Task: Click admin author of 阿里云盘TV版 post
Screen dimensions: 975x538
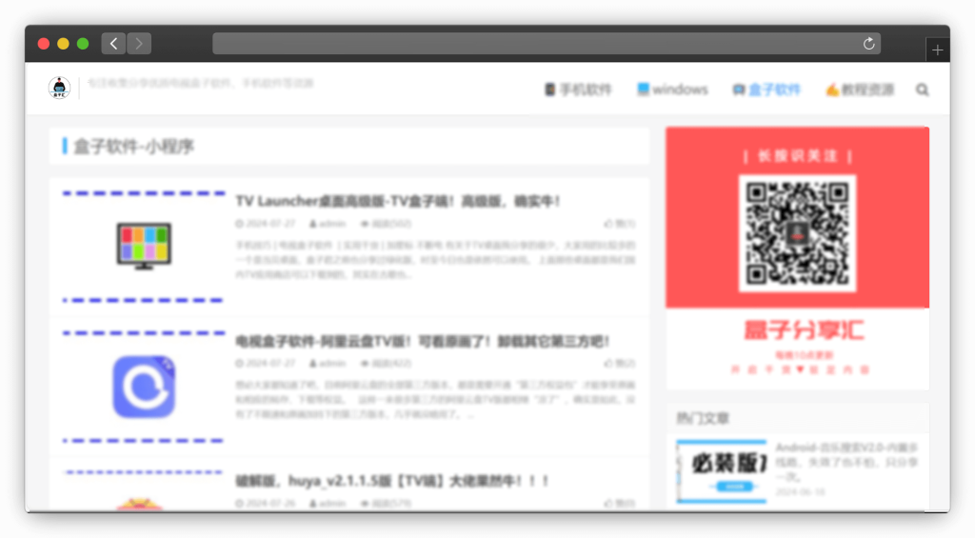Action: point(328,363)
